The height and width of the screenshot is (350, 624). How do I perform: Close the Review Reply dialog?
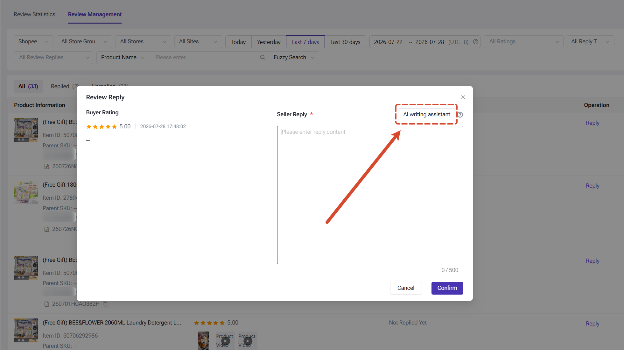pos(463,97)
